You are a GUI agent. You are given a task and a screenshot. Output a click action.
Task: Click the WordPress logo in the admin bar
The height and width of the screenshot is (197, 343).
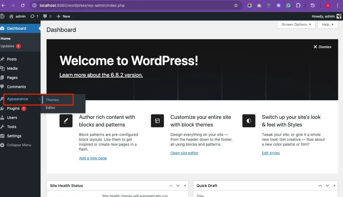pos(3,16)
